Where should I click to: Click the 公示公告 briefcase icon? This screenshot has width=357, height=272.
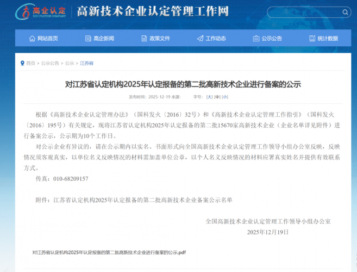click(256, 38)
